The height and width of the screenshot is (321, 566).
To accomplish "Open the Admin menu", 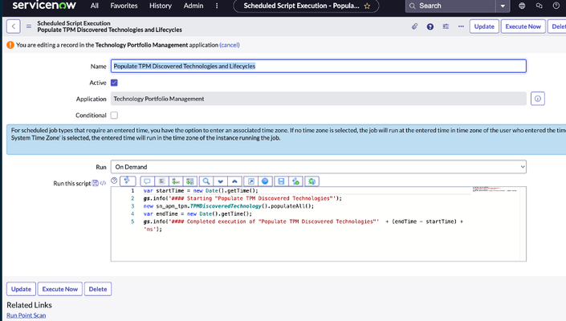I will click(x=193, y=6).
